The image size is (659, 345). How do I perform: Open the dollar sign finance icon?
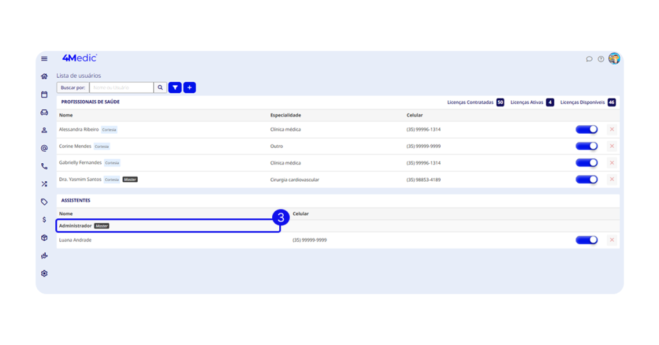pos(44,220)
